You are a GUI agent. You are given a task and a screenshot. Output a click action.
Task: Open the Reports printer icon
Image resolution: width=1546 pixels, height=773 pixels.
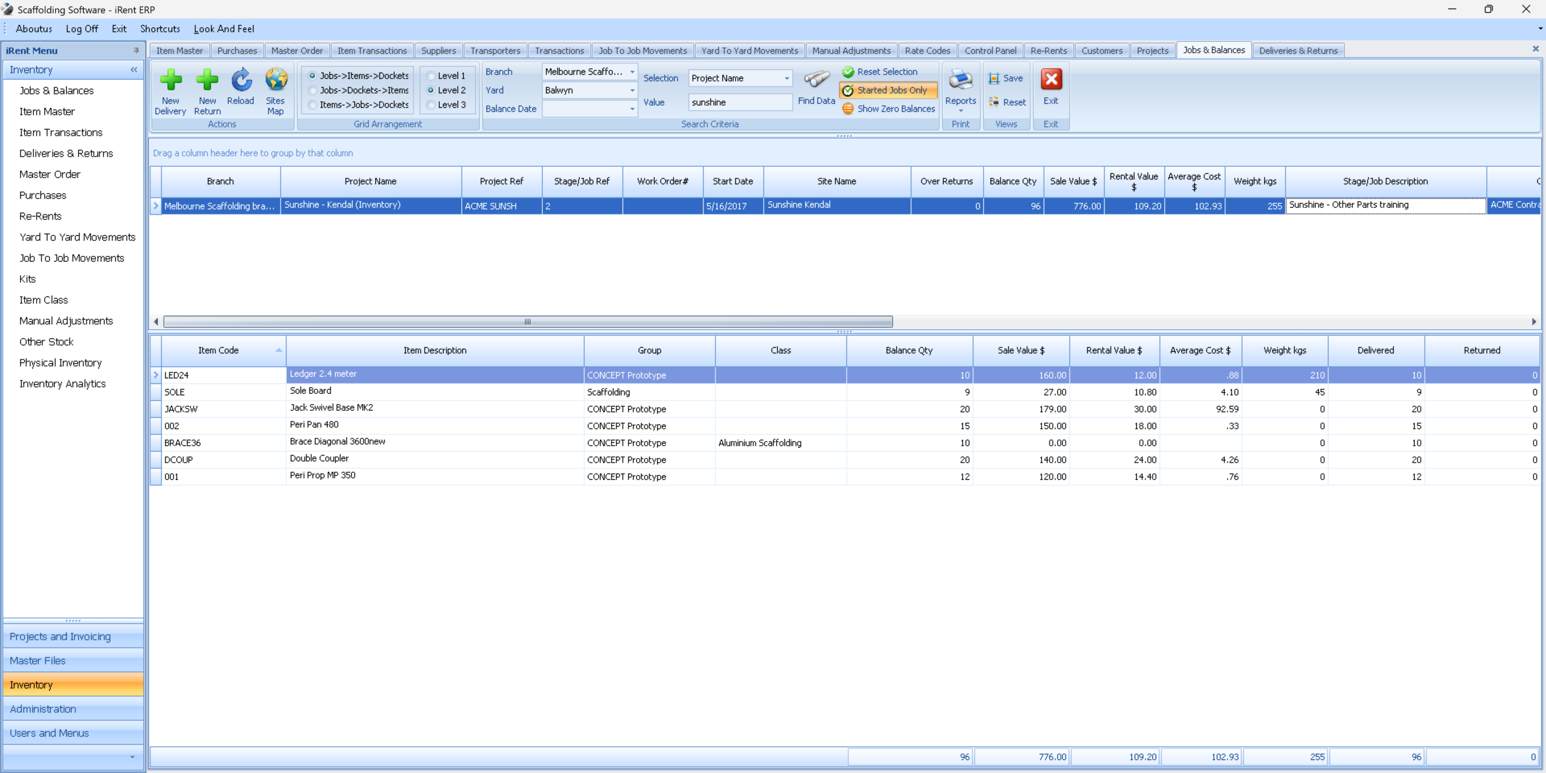pyautogui.click(x=960, y=80)
